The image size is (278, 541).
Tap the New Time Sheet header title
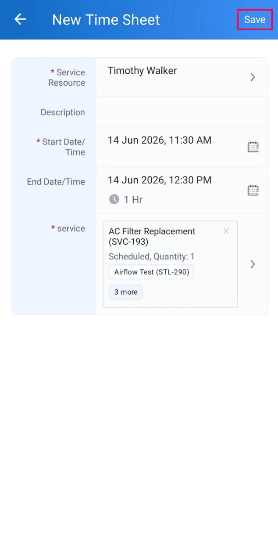[x=106, y=19]
